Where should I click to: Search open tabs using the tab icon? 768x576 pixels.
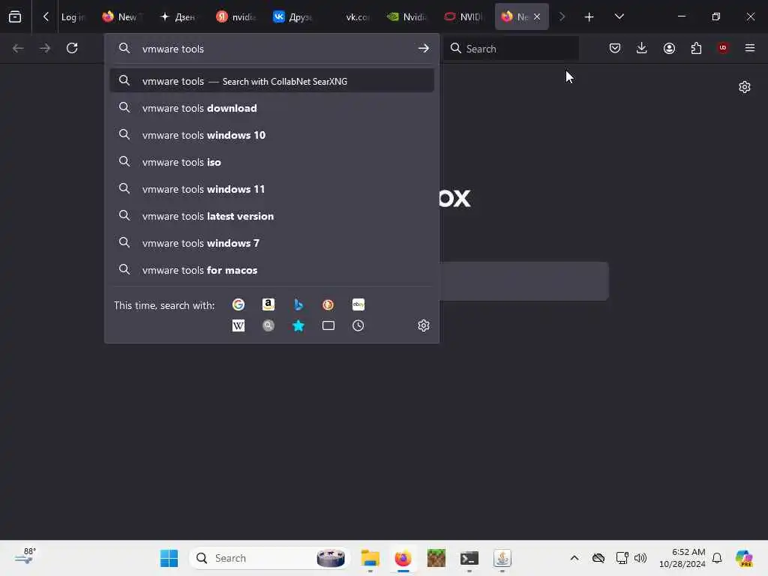328,325
